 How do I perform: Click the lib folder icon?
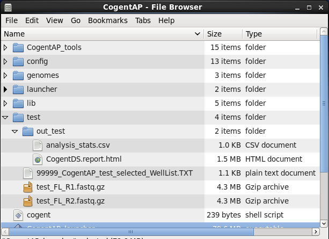click(x=18, y=103)
